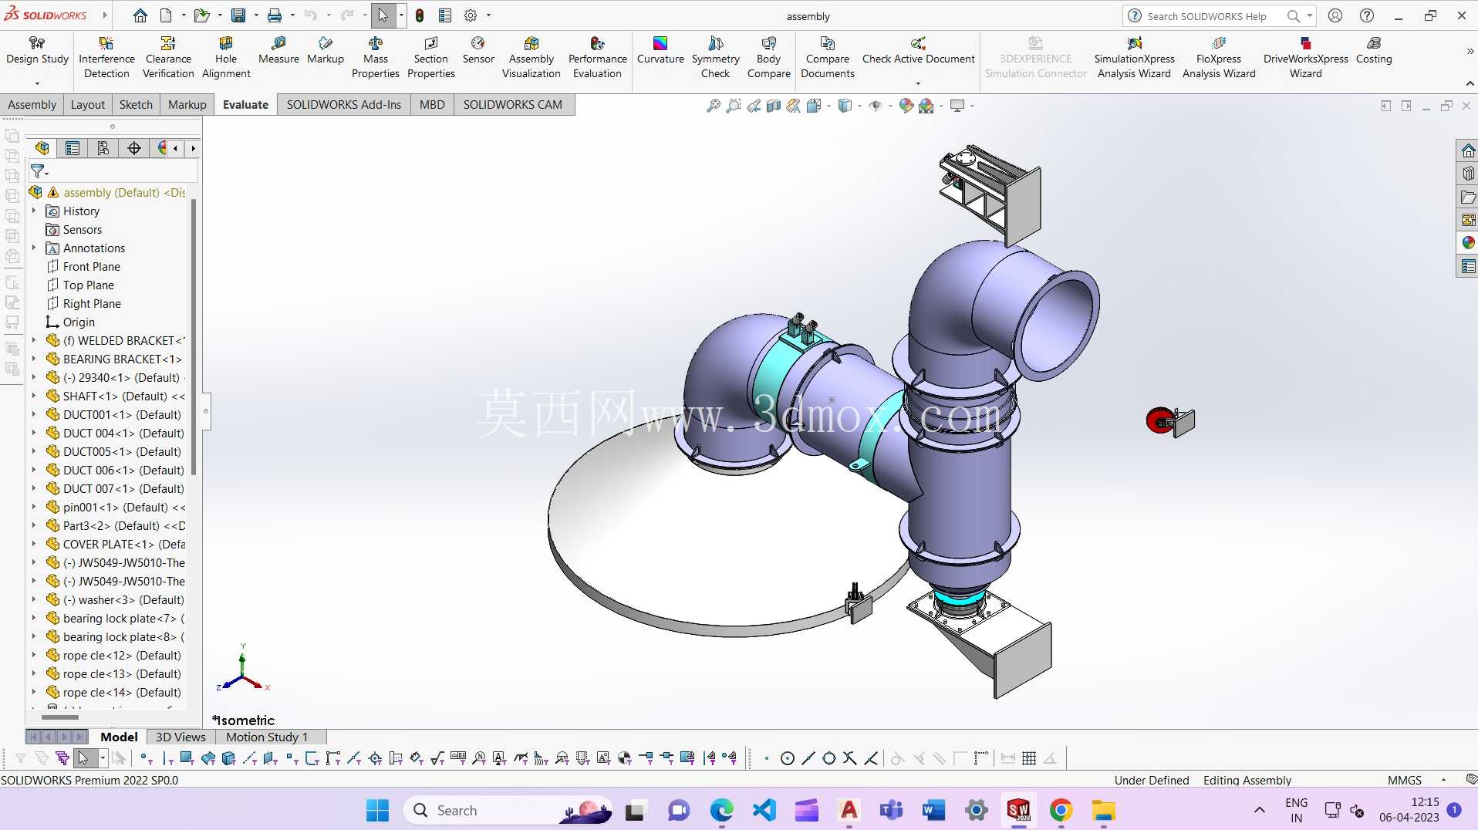Open the Interference Detection tool
Viewport: 1478px width, 830px height.
click(x=106, y=58)
